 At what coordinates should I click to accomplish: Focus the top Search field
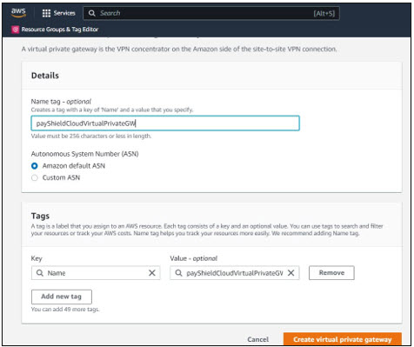pos(211,13)
